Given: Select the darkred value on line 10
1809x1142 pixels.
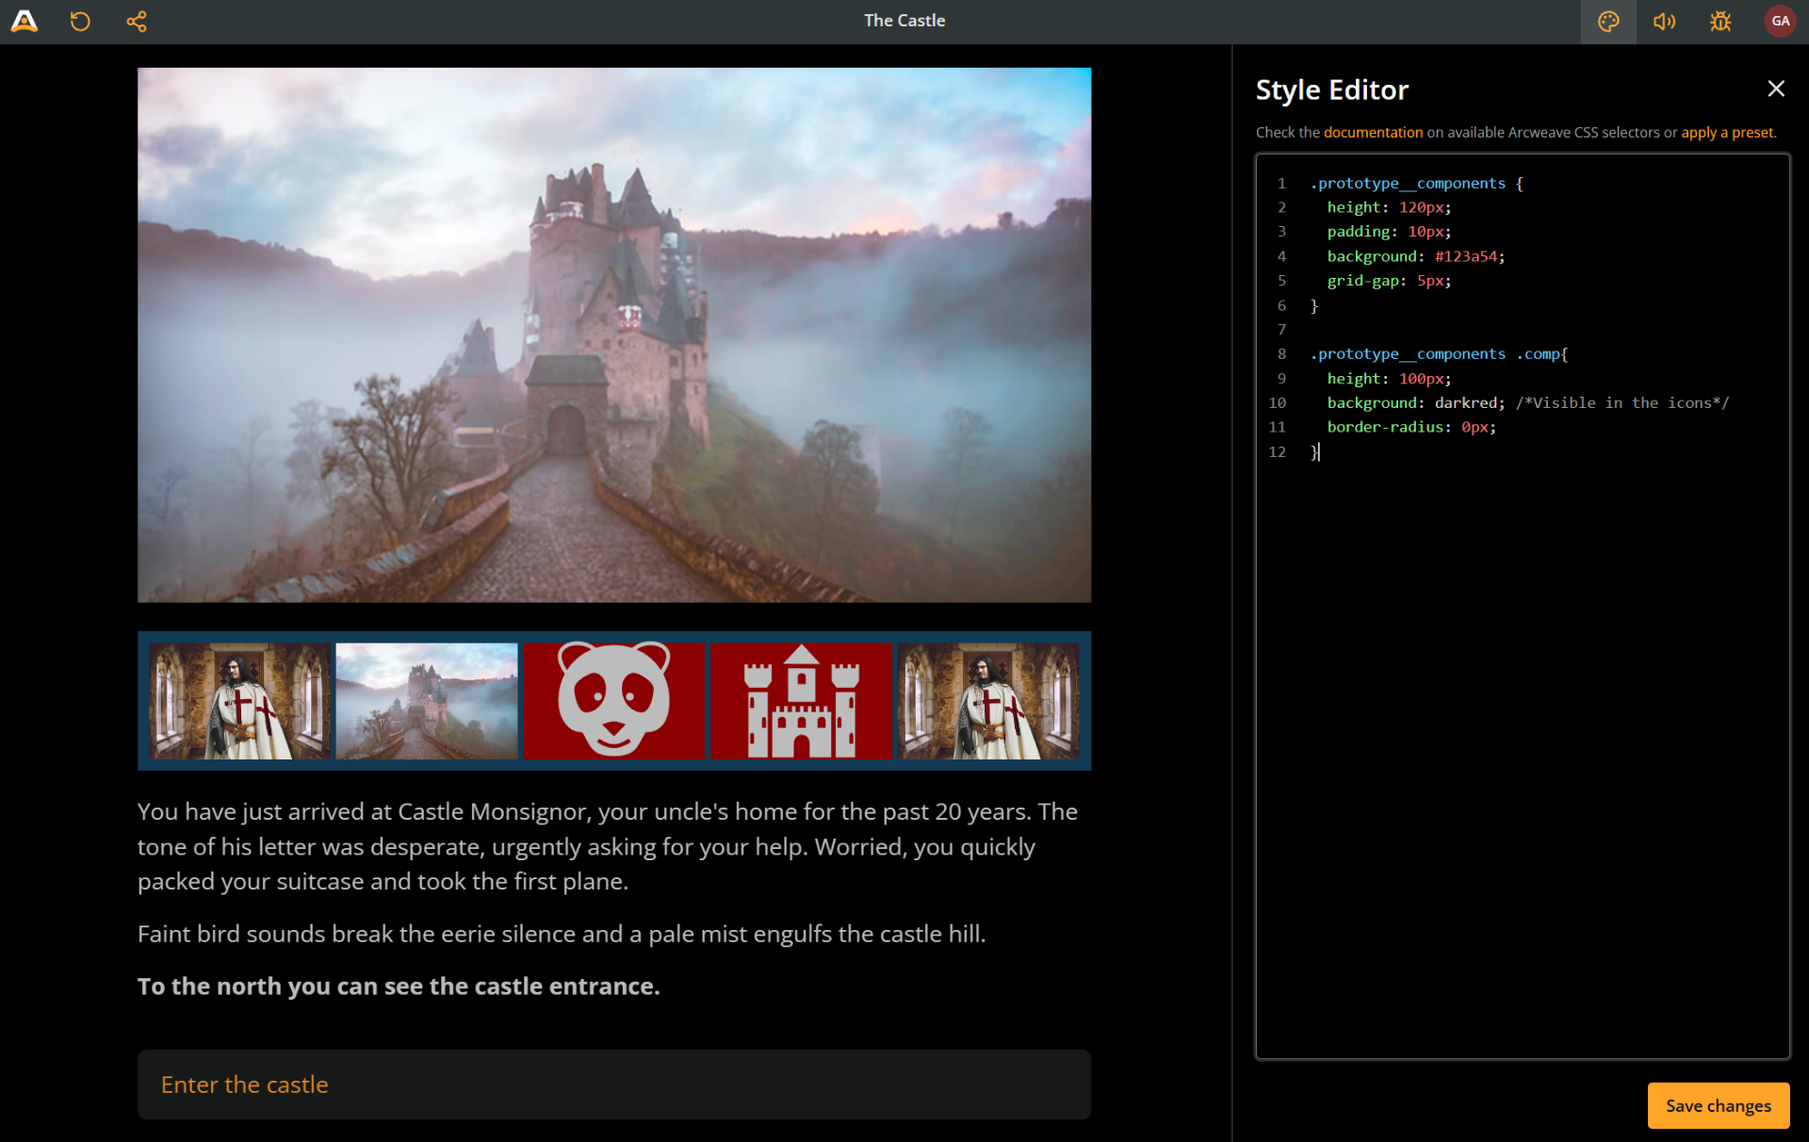Looking at the screenshot, I should point(1467,402).
